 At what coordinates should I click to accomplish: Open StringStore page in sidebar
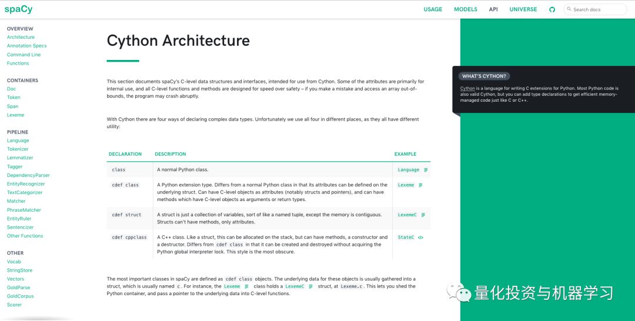click(x=19, y=270)
